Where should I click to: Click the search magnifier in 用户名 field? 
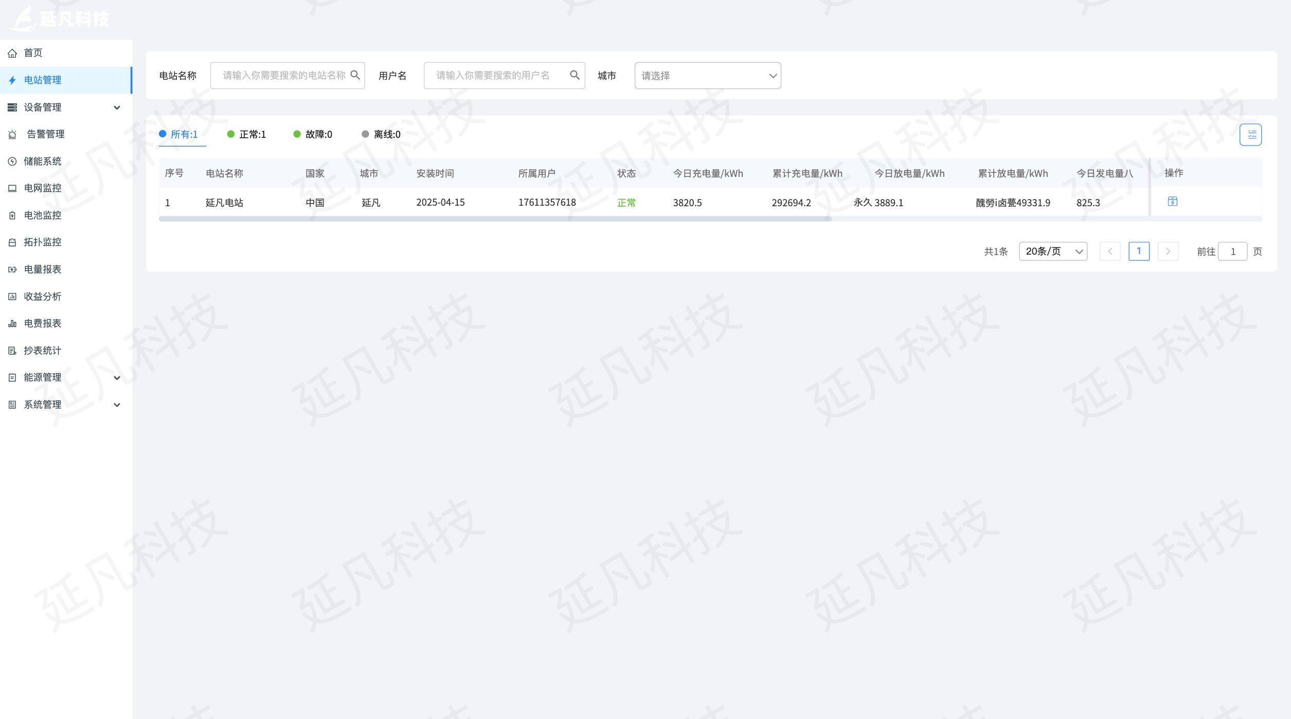coord(575,75)
